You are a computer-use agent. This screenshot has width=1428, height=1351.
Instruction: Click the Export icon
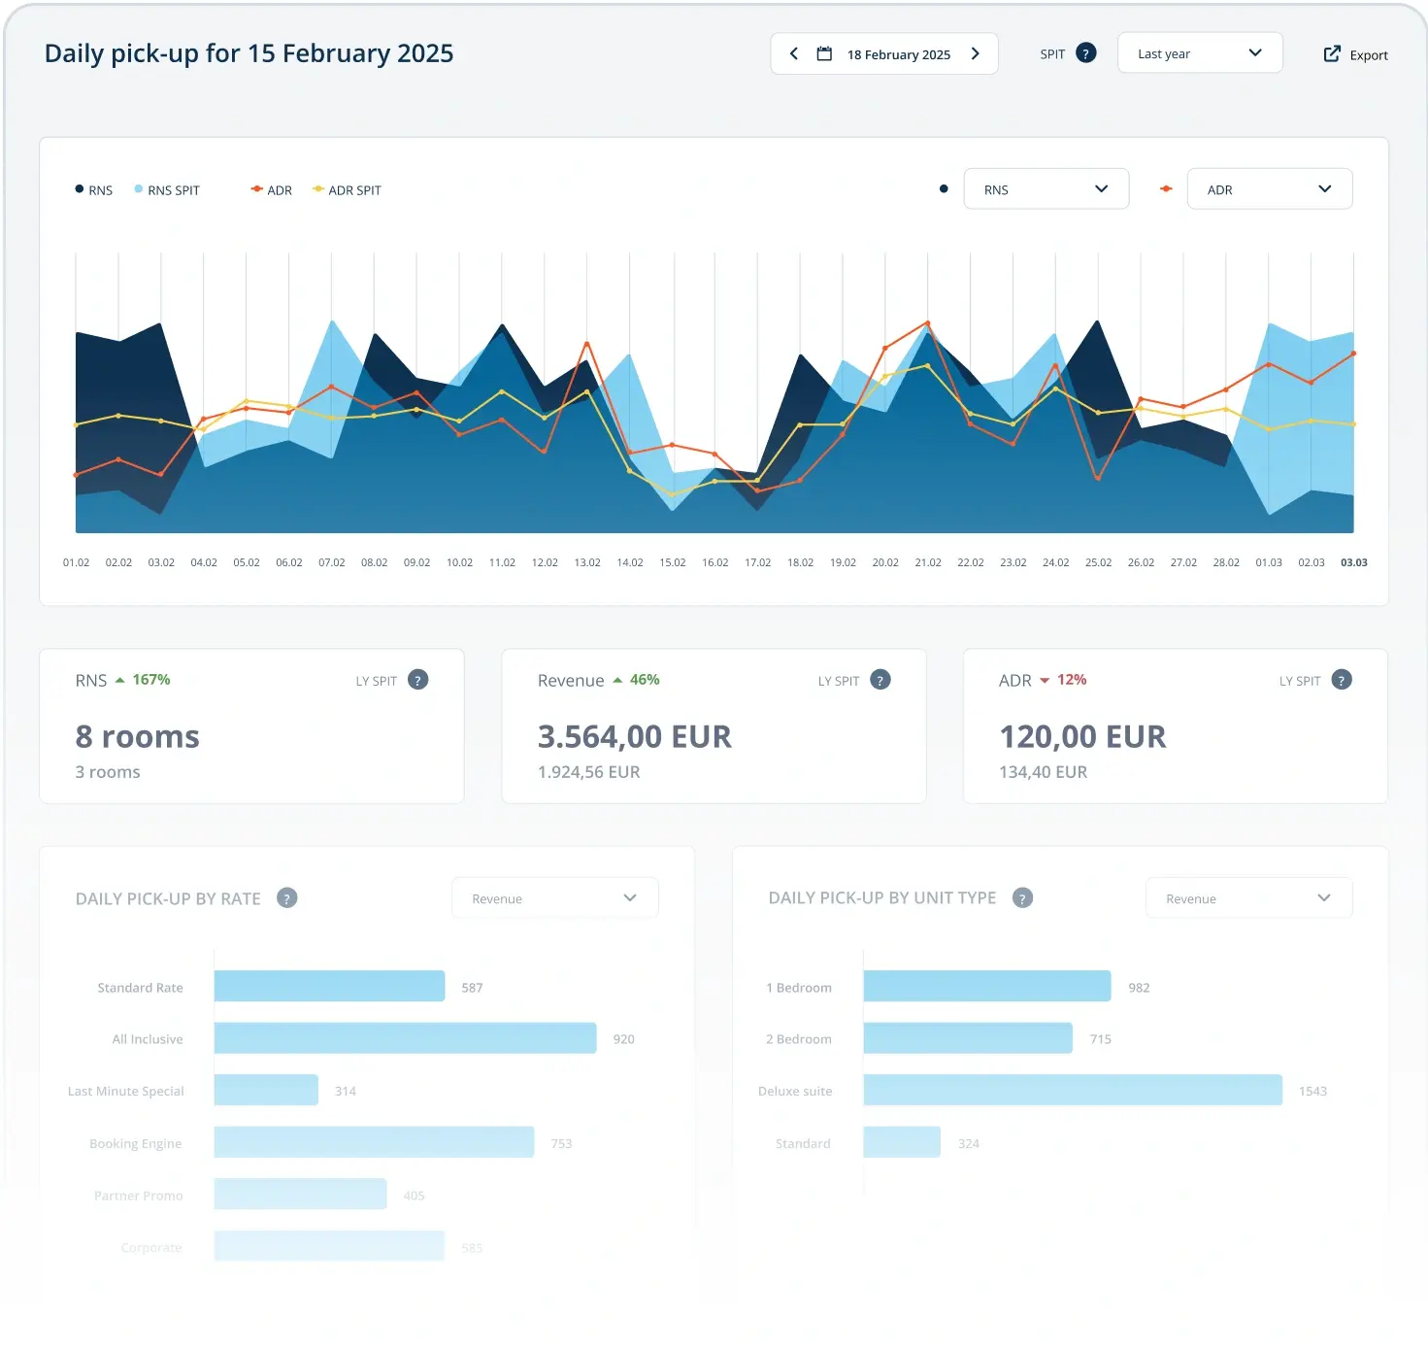[1332, 54]
